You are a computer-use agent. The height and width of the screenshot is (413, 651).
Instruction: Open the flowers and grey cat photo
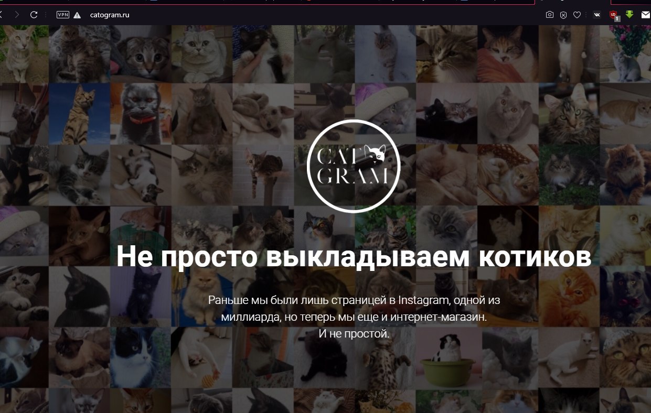(625, 55)
